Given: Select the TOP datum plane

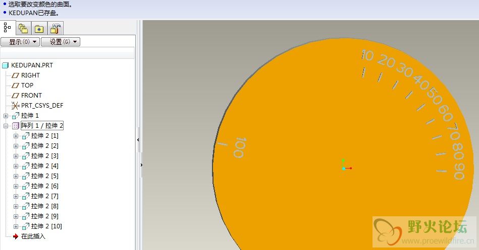Looking at the screenshot, I should coord(27,86).
